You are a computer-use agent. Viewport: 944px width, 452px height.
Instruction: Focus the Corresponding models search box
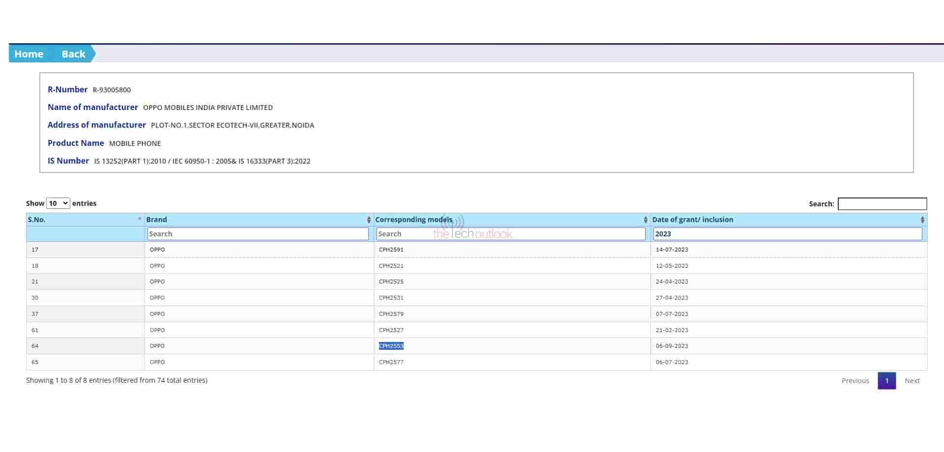(x=510, y=234)
